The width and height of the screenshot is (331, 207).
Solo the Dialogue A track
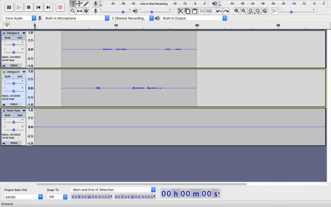20,38
